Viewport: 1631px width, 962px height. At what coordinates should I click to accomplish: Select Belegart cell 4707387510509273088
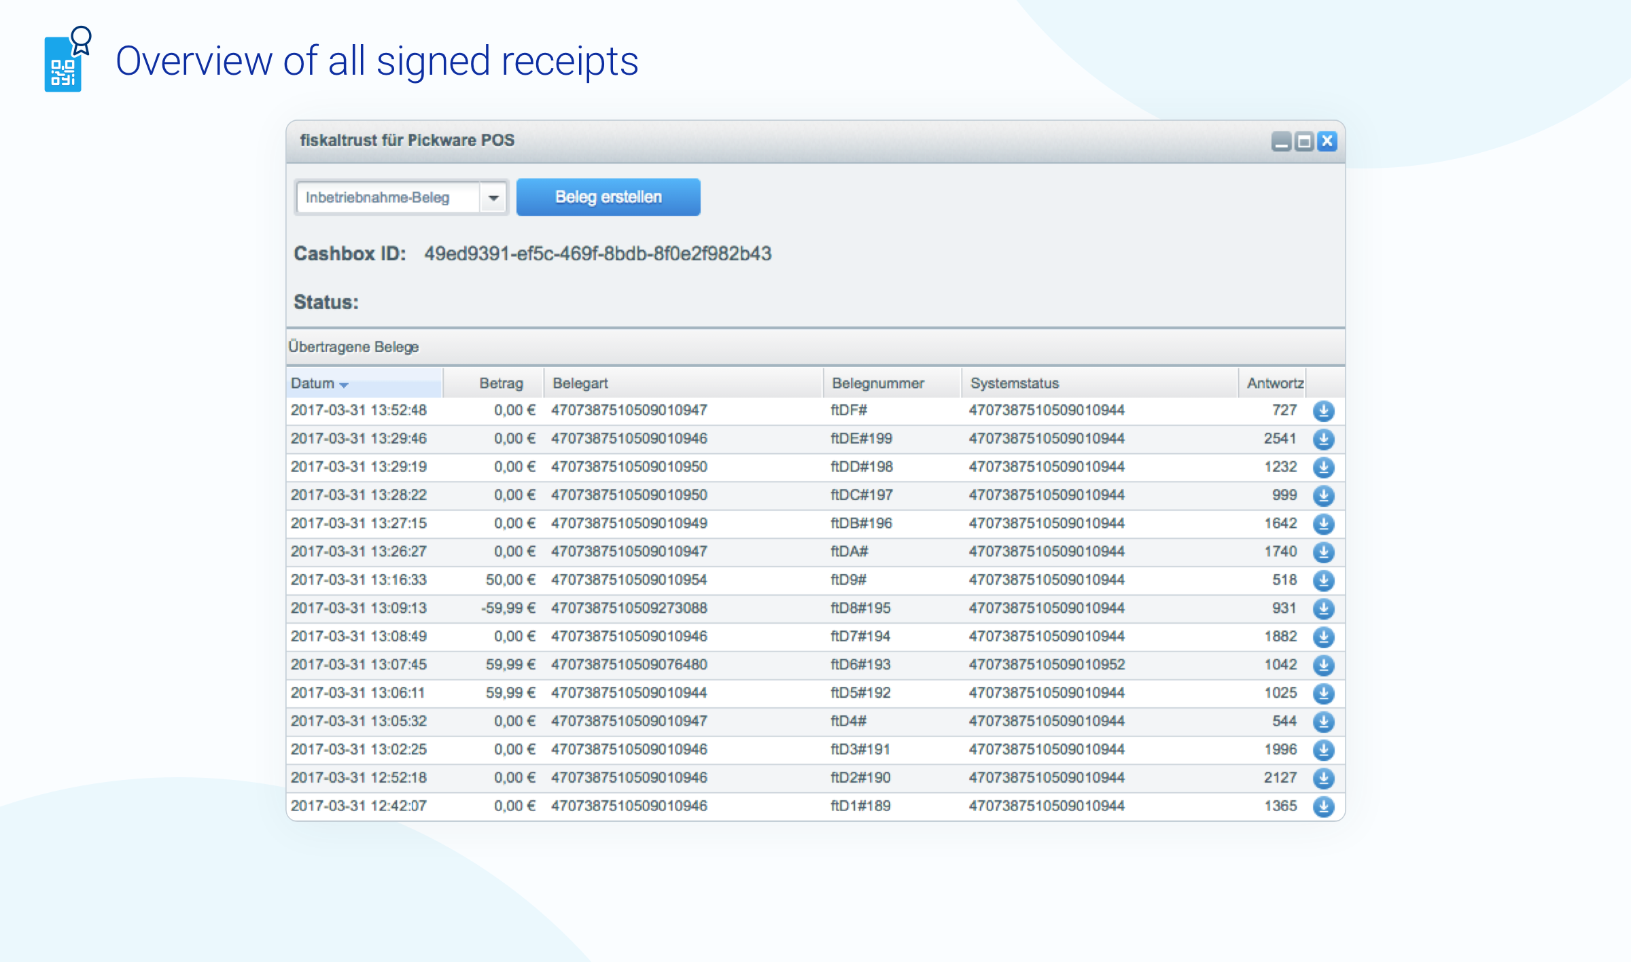tap(629, 608)
